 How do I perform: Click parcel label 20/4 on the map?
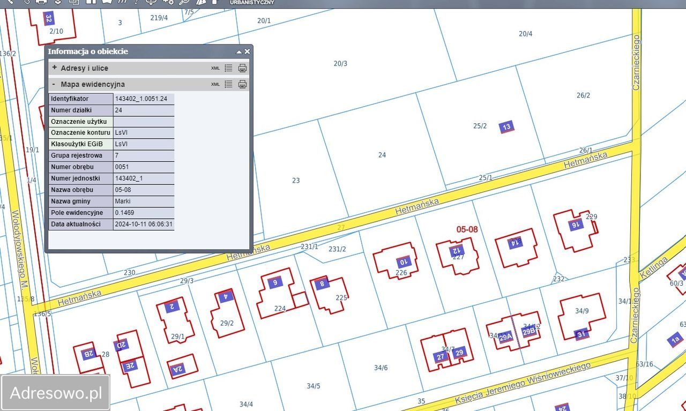526,34
